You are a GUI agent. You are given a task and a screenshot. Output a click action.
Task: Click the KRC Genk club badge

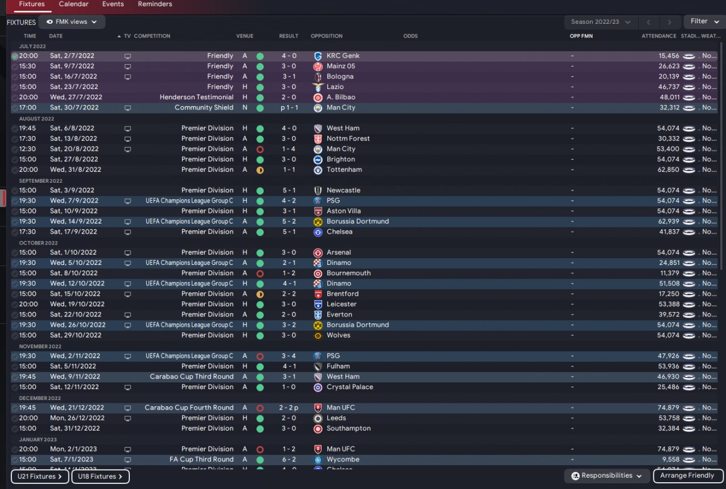point(318,56)
